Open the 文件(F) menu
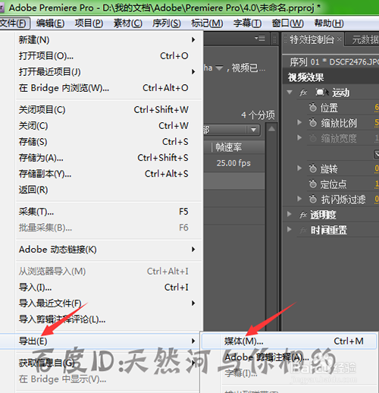Image resolution: width=379 pixels, height=393 pixels. point(14,24)
